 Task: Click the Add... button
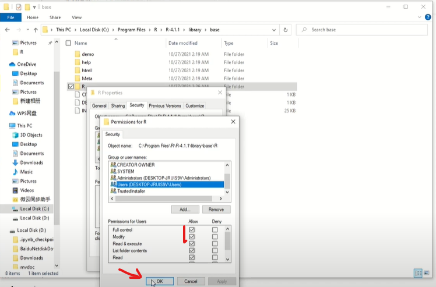click(x=185, y=210)
